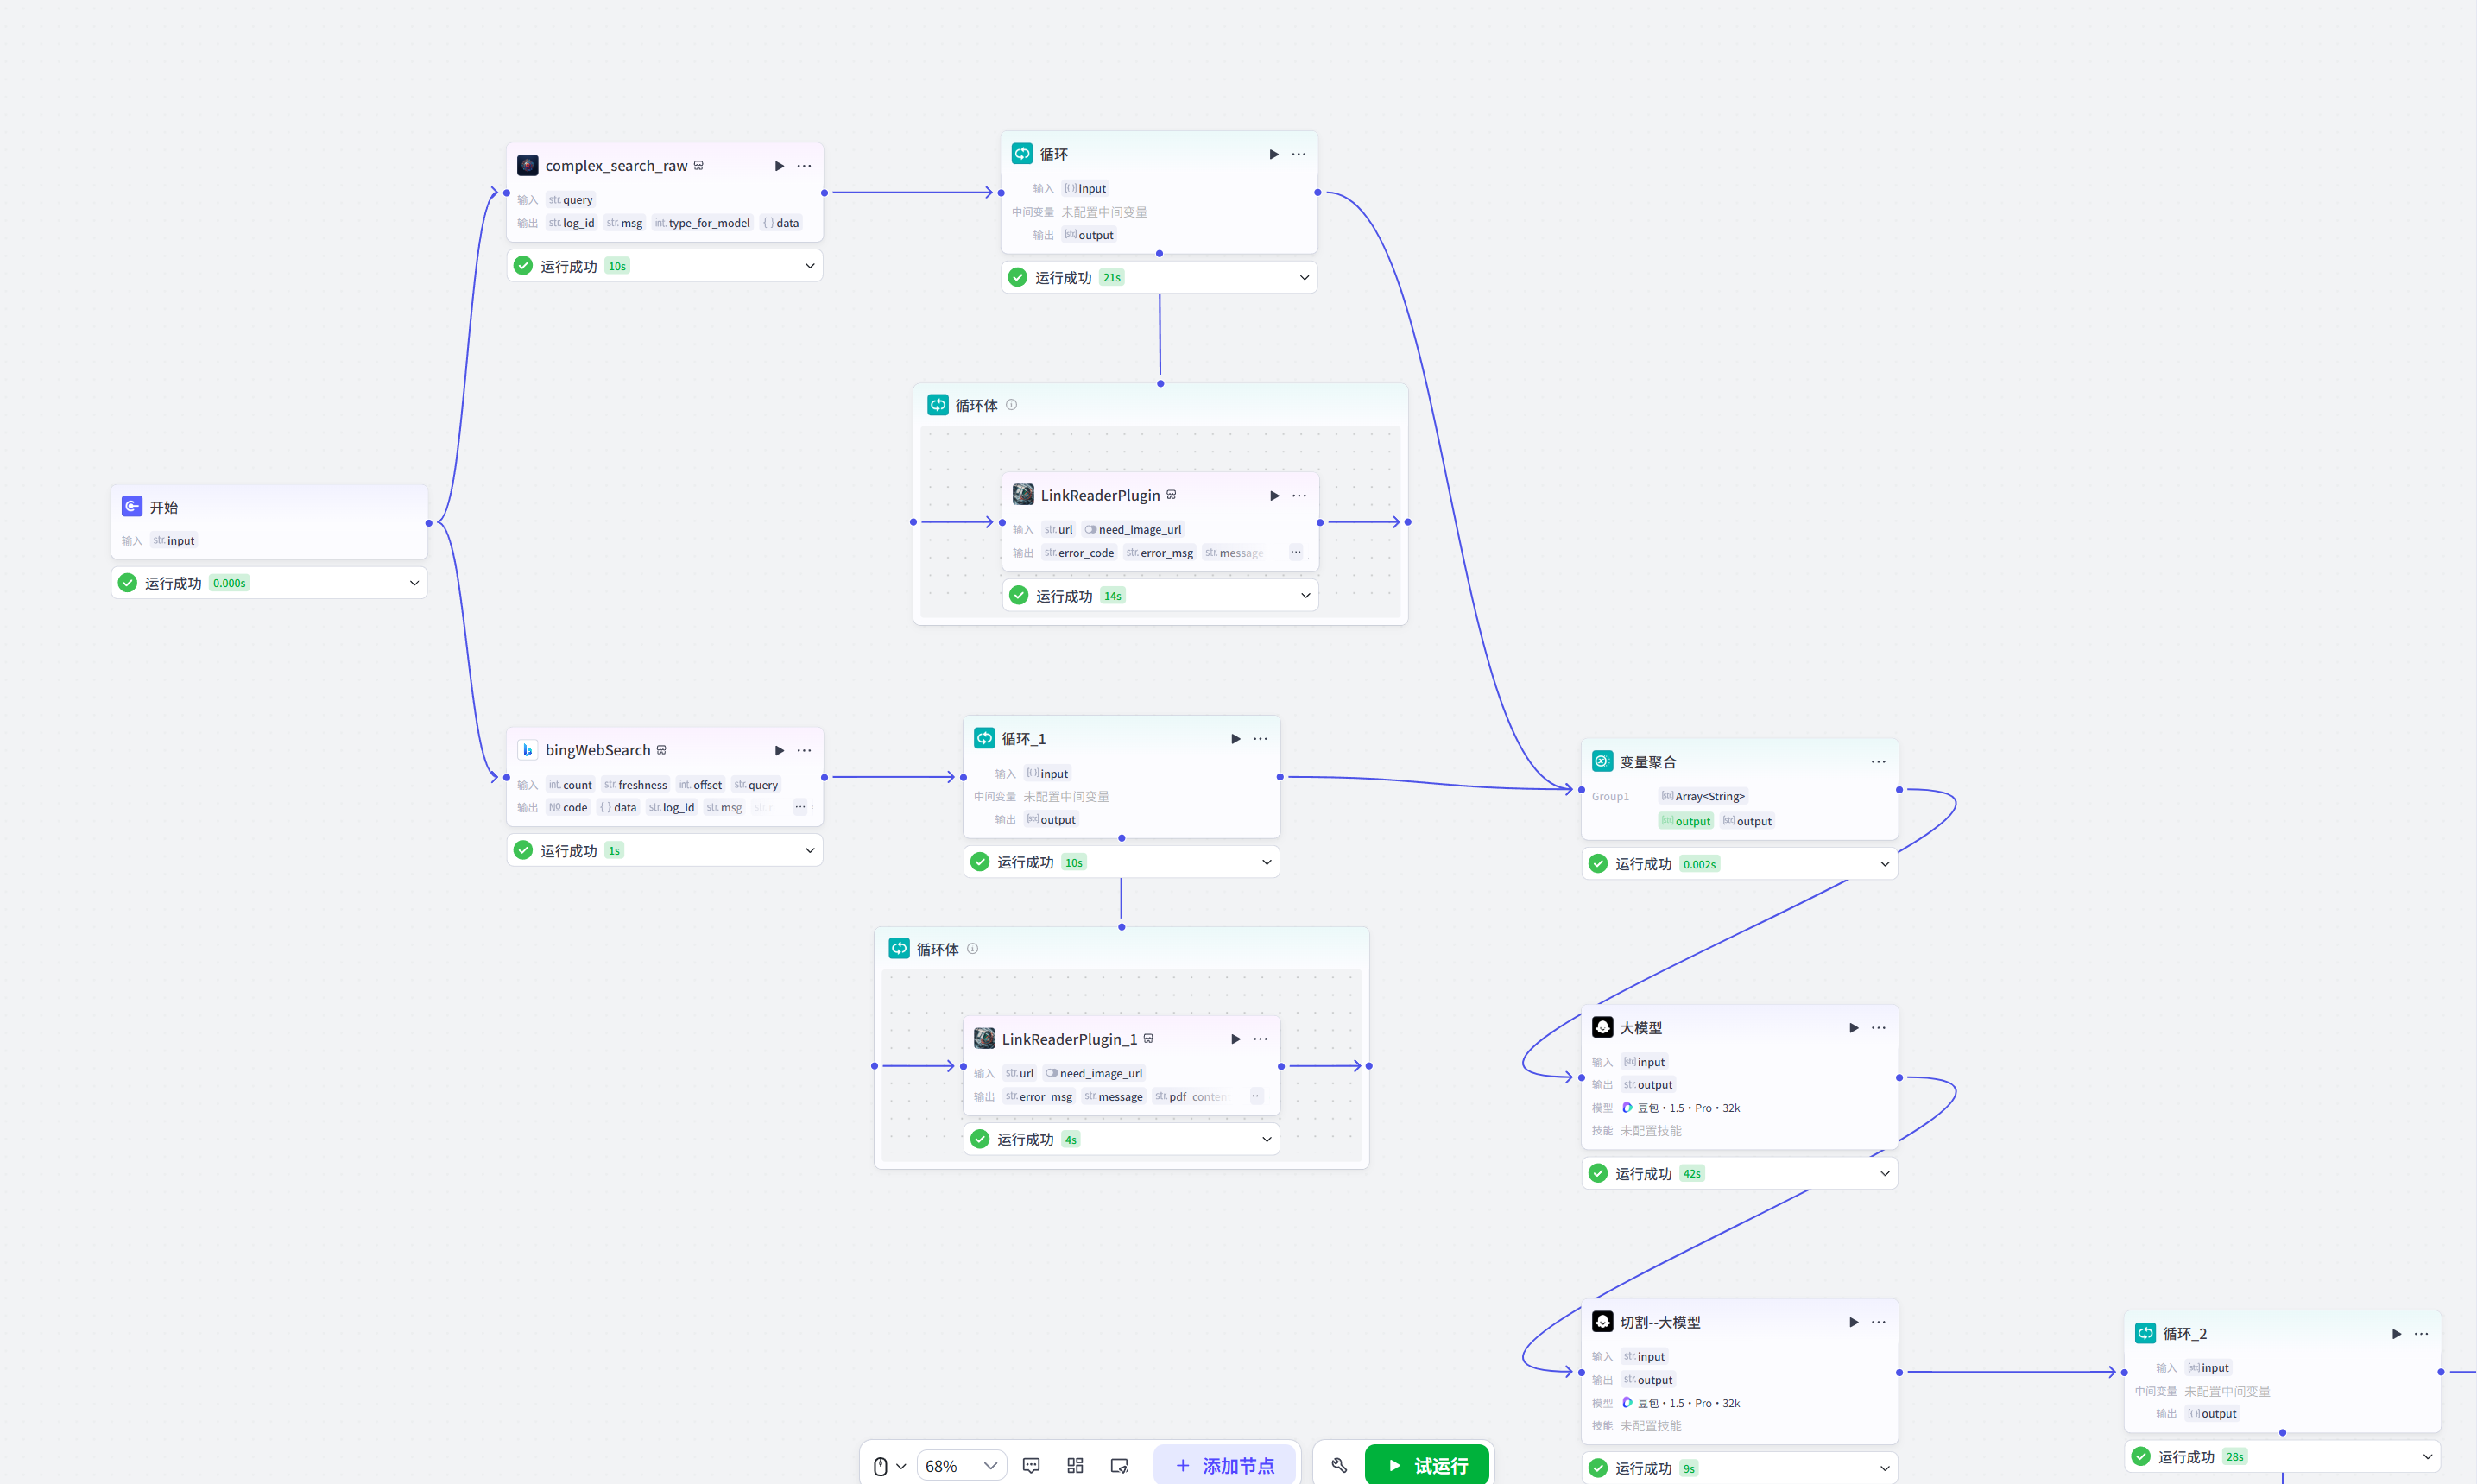Run the 大模型 node alone
Viewport: 2477px width, 1484px height.
[1853, 1028]
